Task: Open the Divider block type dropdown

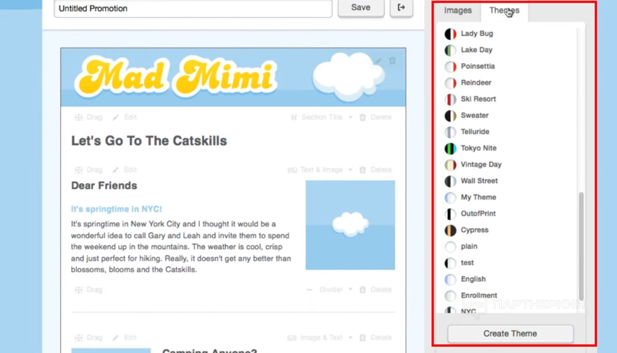Action: tap(330, 290)
